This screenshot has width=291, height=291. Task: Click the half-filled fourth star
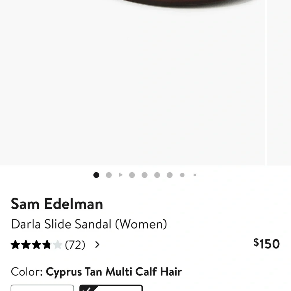(47, 245)
